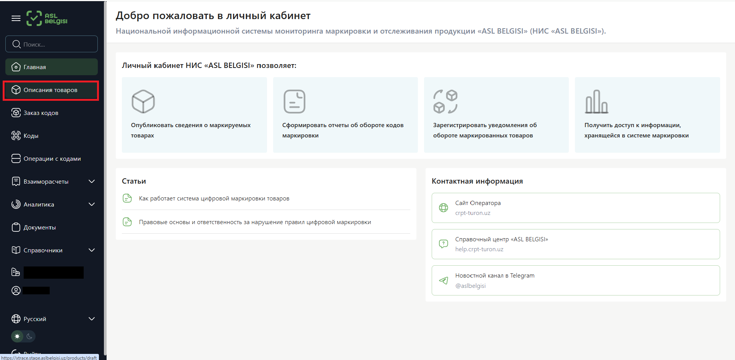Click the globe icon beside Сайт Оператора
Screen dimensions: 735x360
coord(444,208)
